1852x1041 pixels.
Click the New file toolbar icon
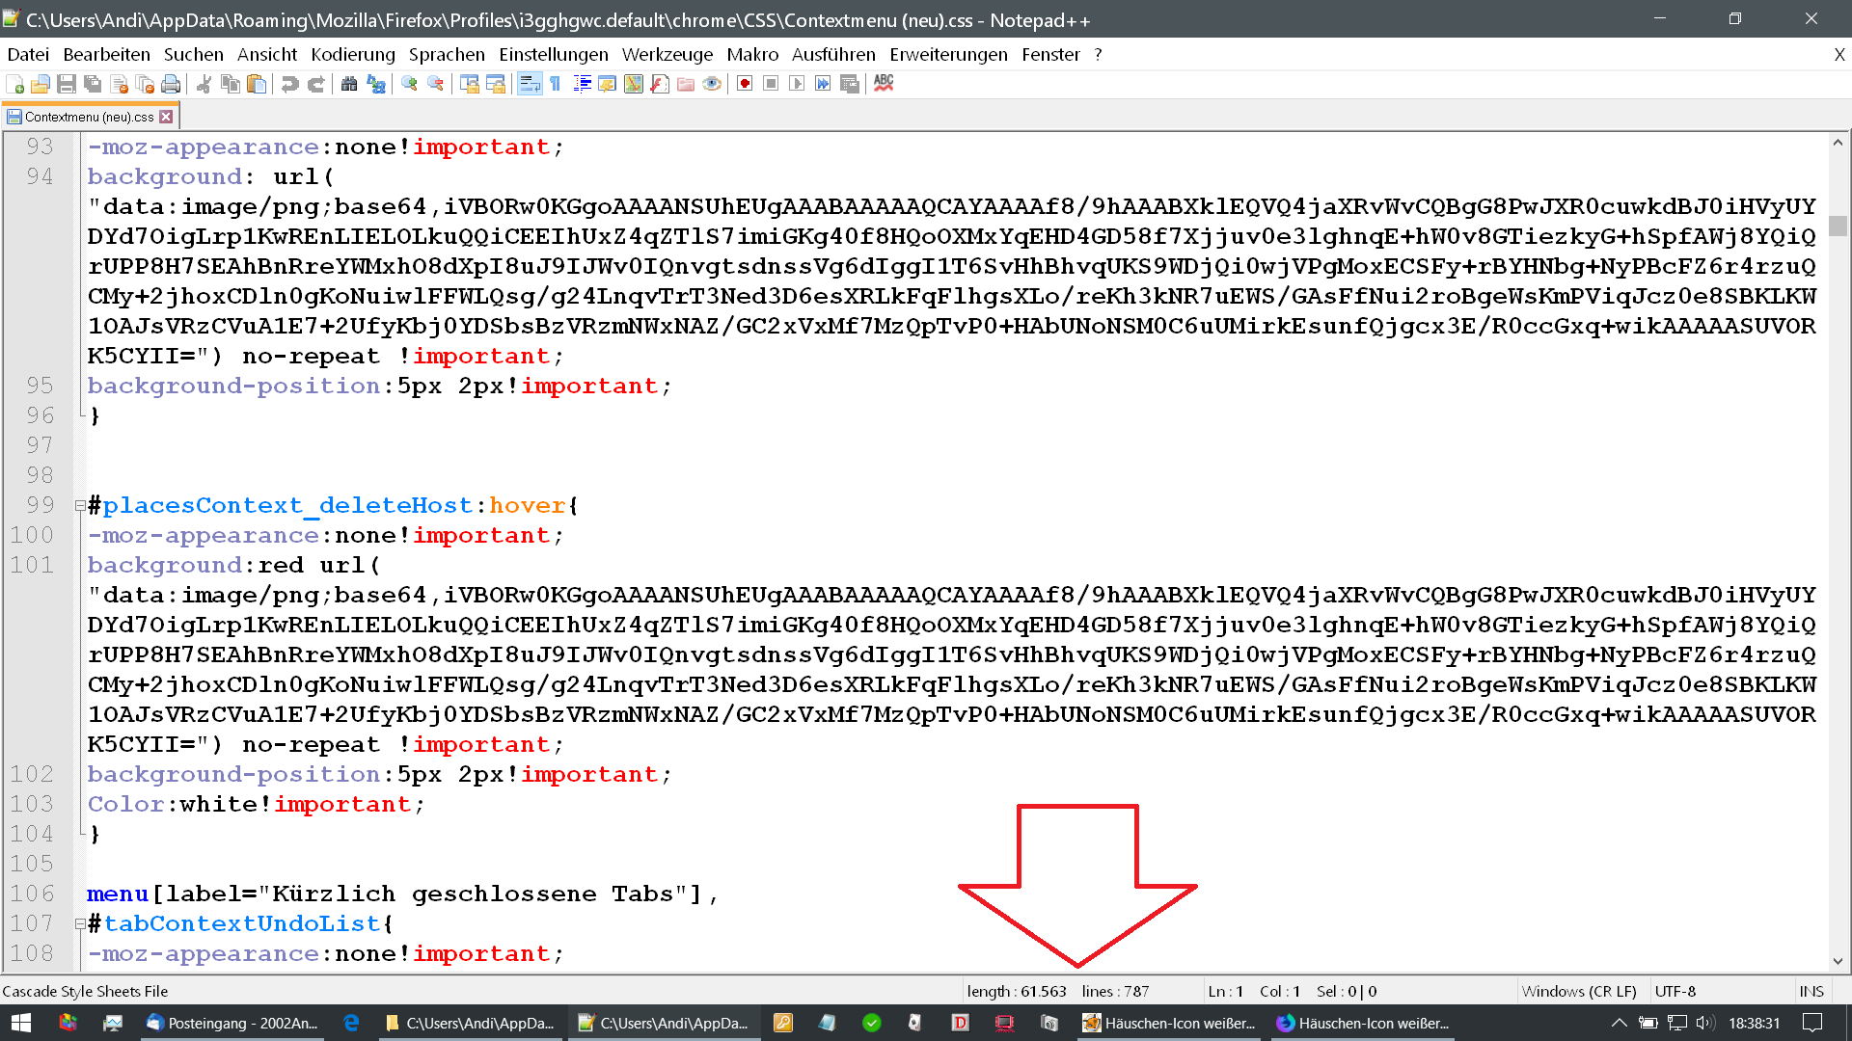click(15, 85)
